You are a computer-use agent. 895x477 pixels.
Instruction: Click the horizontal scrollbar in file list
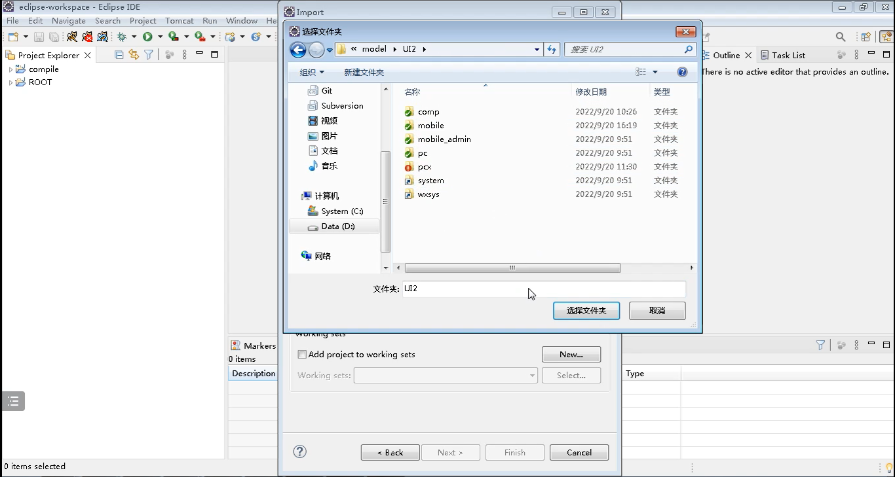512,268
